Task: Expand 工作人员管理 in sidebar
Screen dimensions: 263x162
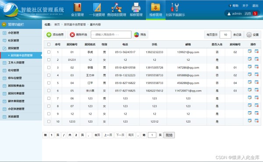Action: click(21, 63)
